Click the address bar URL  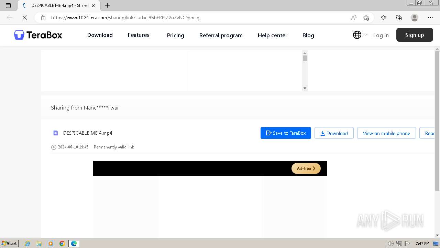[x=125, y=18]
